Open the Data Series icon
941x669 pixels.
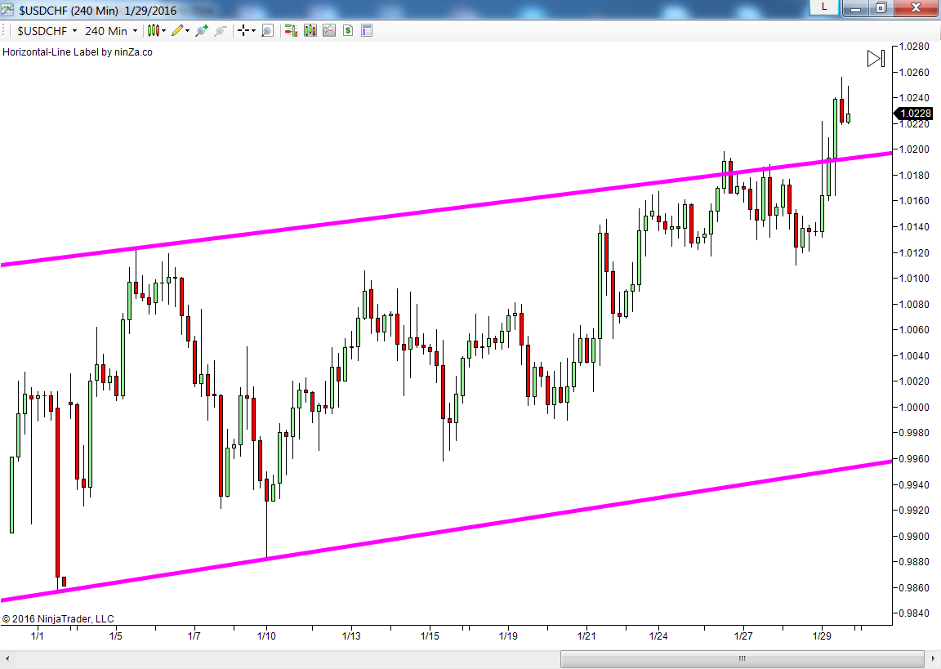(x=310, y=30)
